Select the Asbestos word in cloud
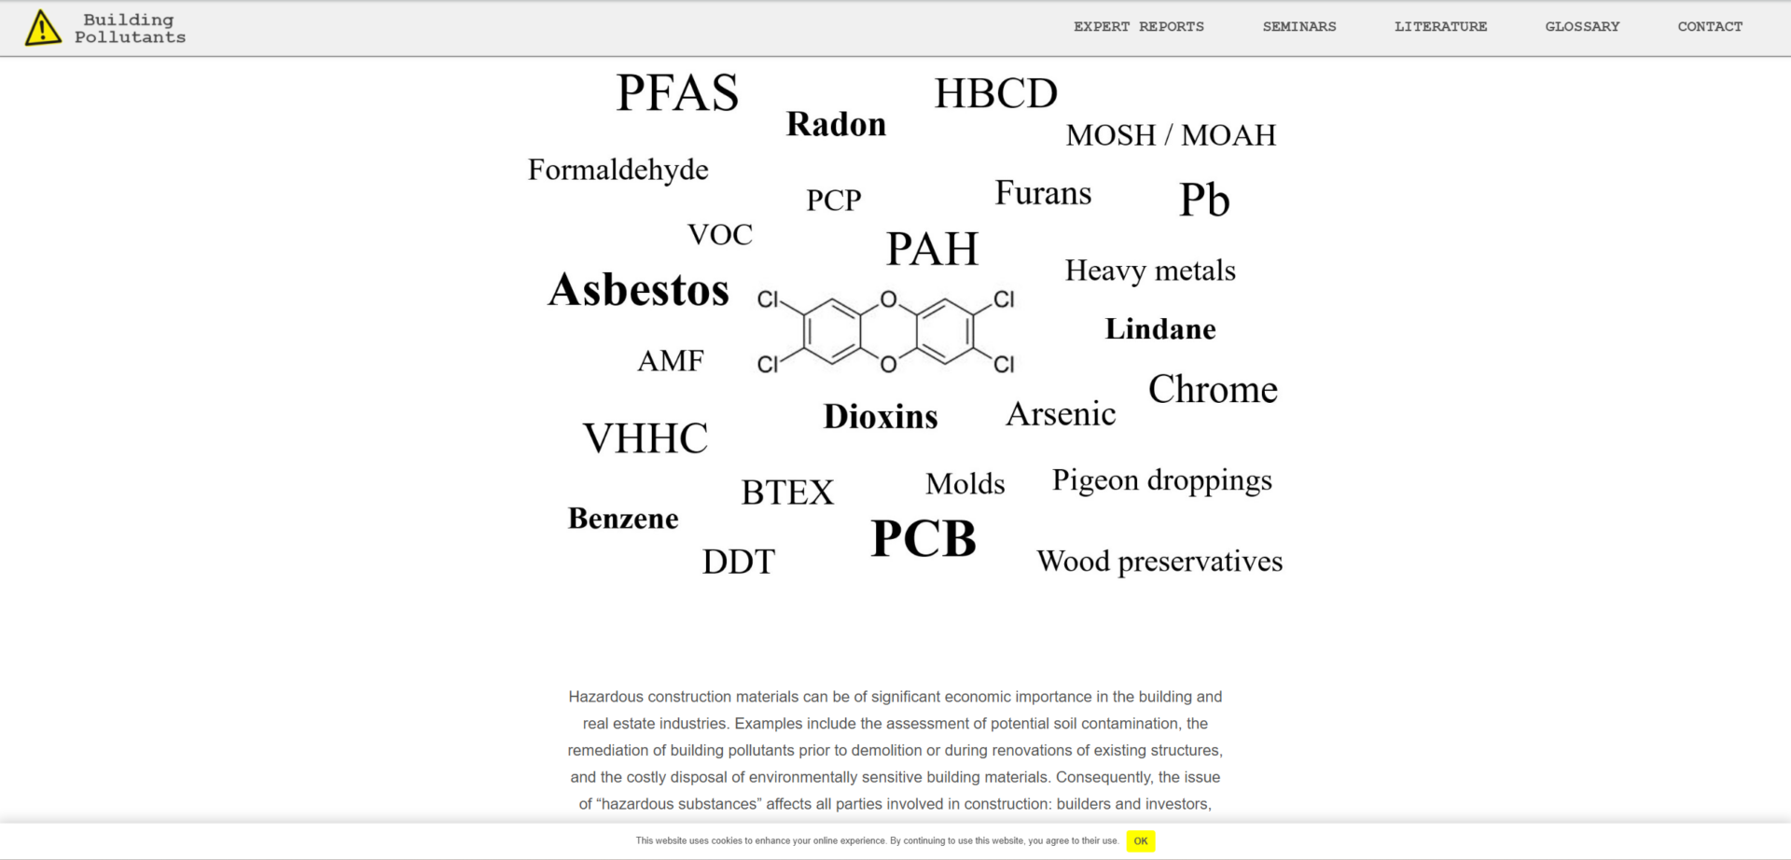Image resolution: width=1791 pixels, height=860 pixels. coord(639,290)
